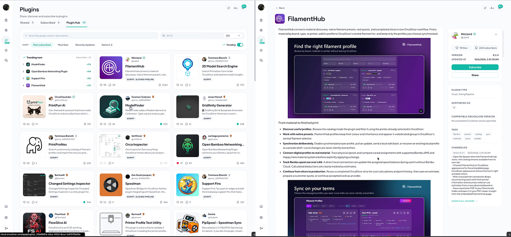Click the WeLizard author name in the detail pane

click(x=466, y=34)
